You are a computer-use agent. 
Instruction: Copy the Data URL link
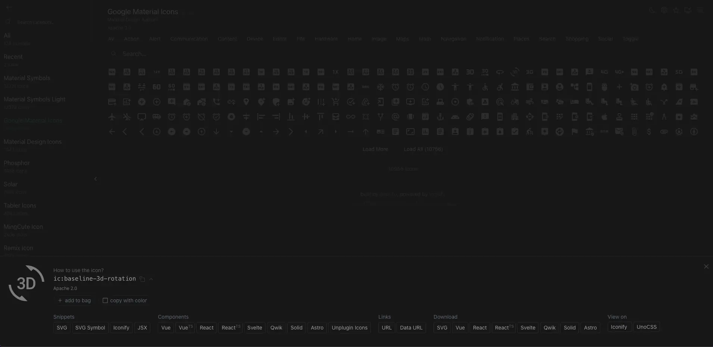point(411,328)
